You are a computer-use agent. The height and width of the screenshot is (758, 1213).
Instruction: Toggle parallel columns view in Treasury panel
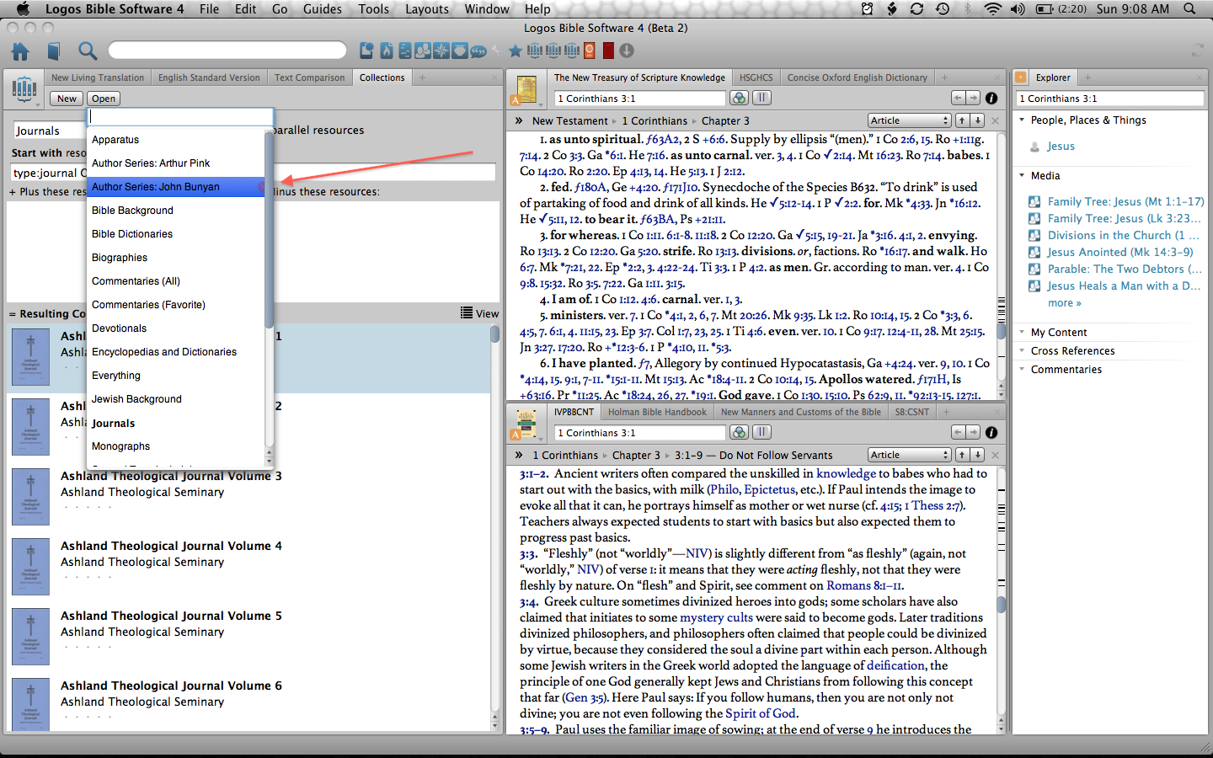coord(761,98)
